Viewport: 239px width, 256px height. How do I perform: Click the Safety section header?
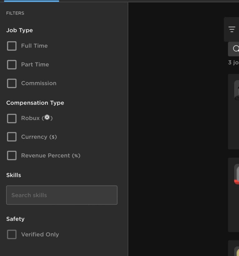(15, 219)
